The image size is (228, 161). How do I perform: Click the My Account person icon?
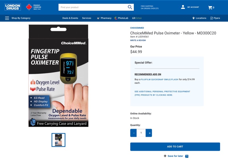183,7
